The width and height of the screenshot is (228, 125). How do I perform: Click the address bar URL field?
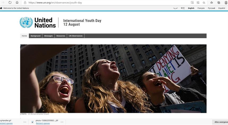[107, 3]
